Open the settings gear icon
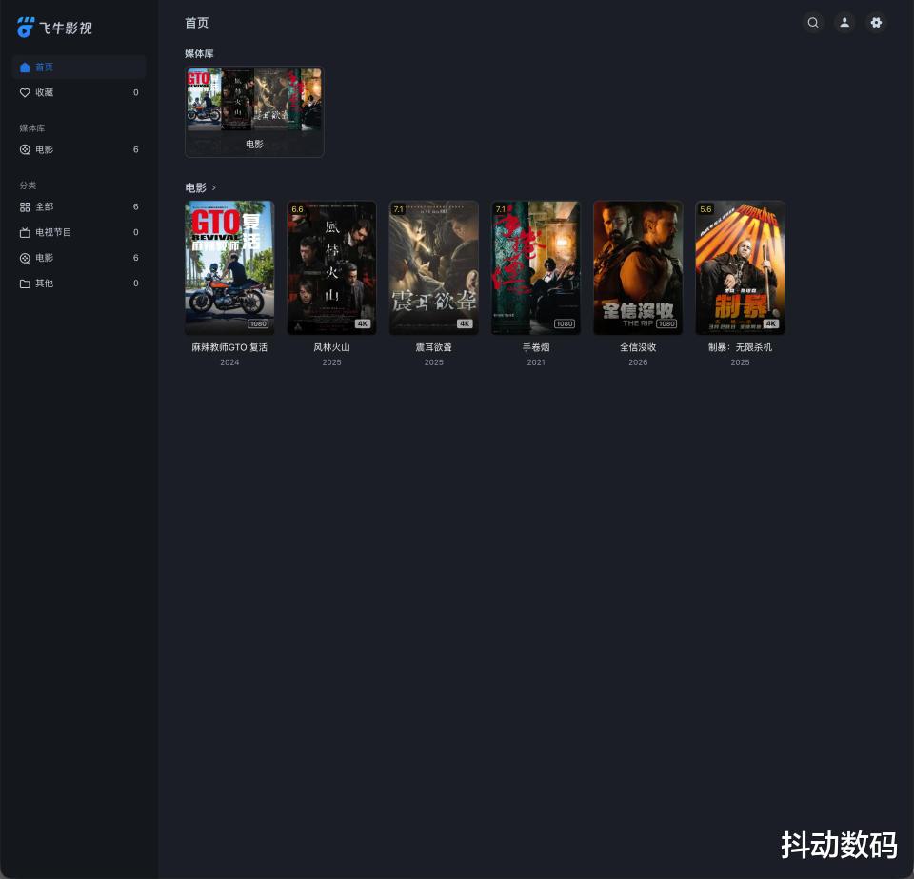Screen dimensions: 914x879 [876, 23]
